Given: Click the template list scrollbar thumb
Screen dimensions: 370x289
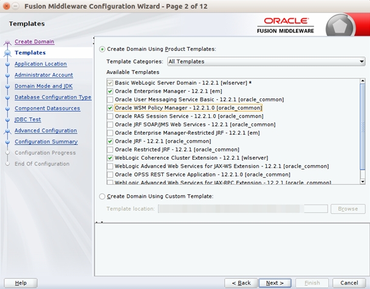Looking at the screenshot, I should (363, 126).
